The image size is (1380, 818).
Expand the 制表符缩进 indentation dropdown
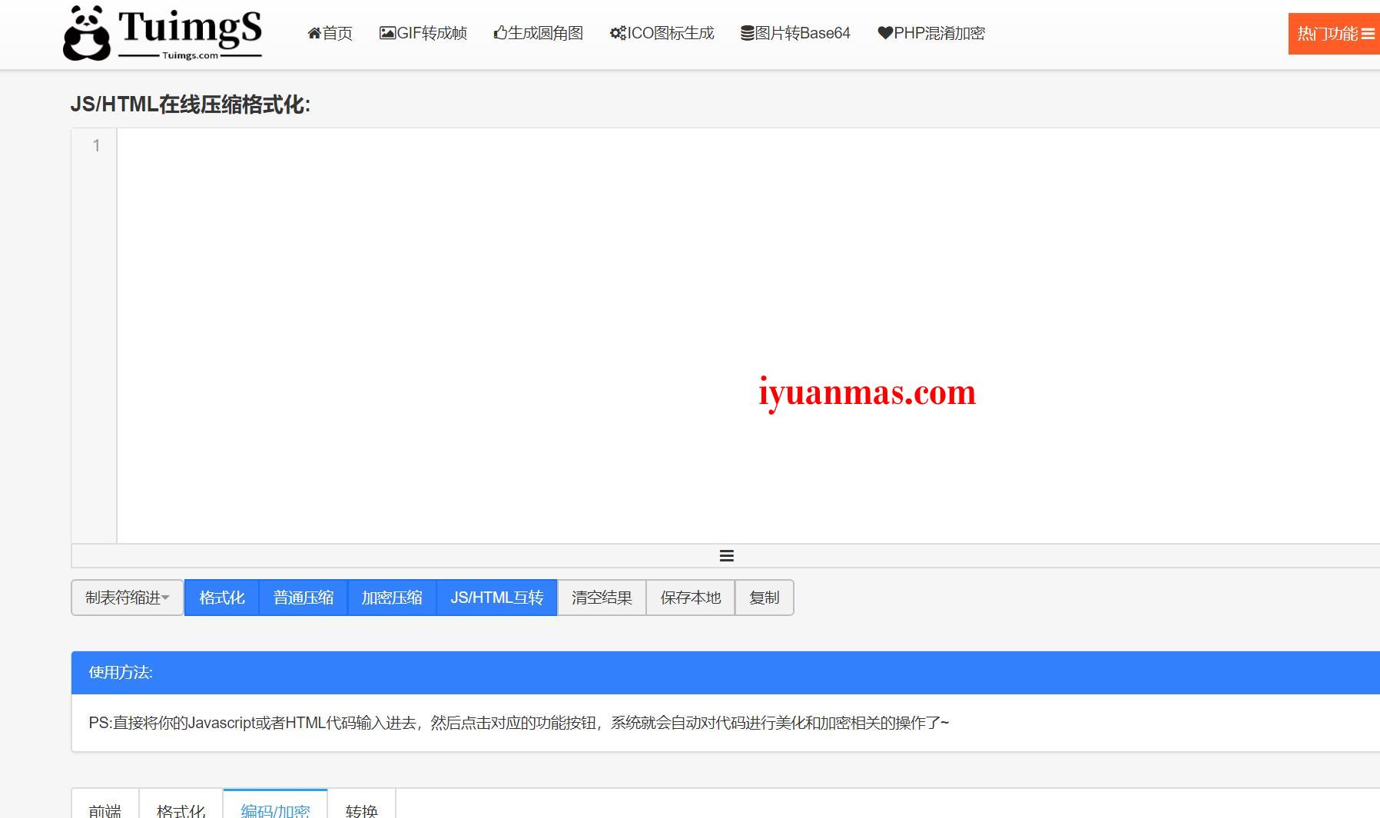tap(128, 598)
